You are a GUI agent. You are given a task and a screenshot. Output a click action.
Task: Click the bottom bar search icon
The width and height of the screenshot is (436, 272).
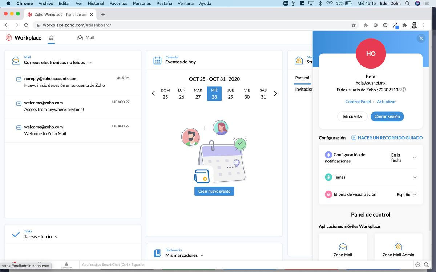pyautogui.click(x=426, y=265)
